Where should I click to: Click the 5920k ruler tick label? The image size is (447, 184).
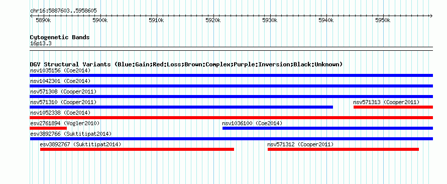coord(213,21)
